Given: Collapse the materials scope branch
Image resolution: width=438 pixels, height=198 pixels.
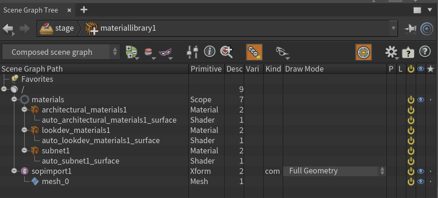Looking at the screenshot, I should pos(13,99).
